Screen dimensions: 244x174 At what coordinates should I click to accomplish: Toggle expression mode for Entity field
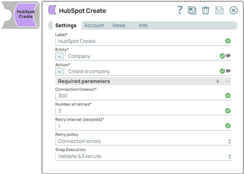point(59,56)
